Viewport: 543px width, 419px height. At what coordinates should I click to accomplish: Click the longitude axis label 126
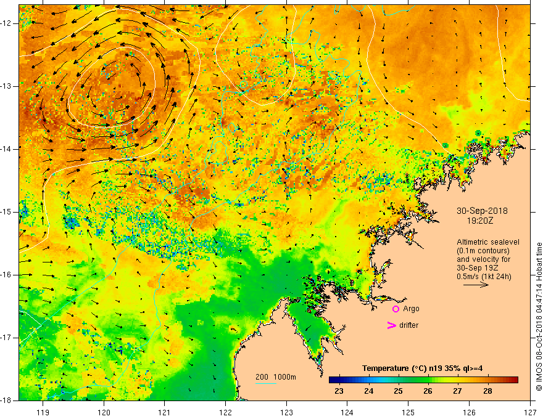coord(469,412)
